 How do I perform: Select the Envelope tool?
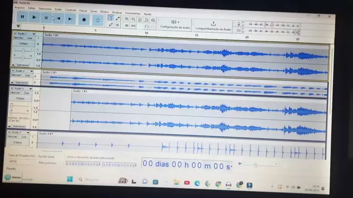click(118, 19)
